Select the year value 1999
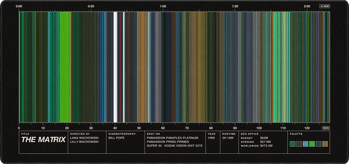 (212, 138)
